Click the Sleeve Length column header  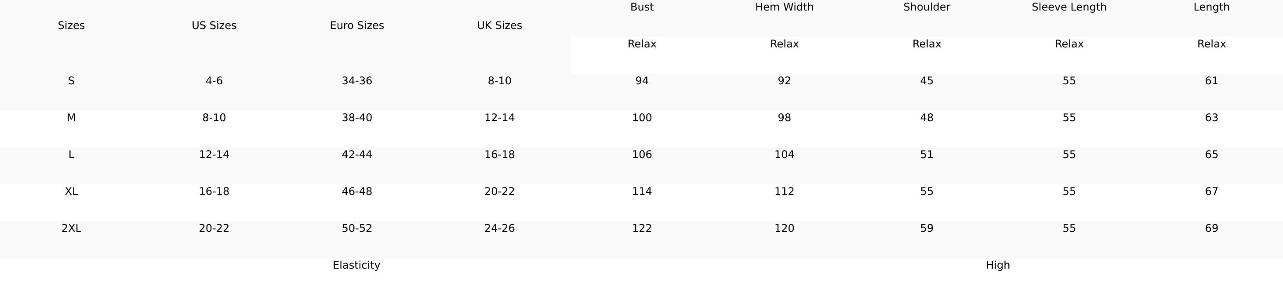point(1069,7)
